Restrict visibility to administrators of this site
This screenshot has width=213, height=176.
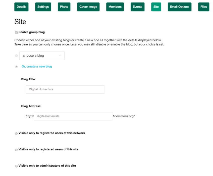[16, 166]
